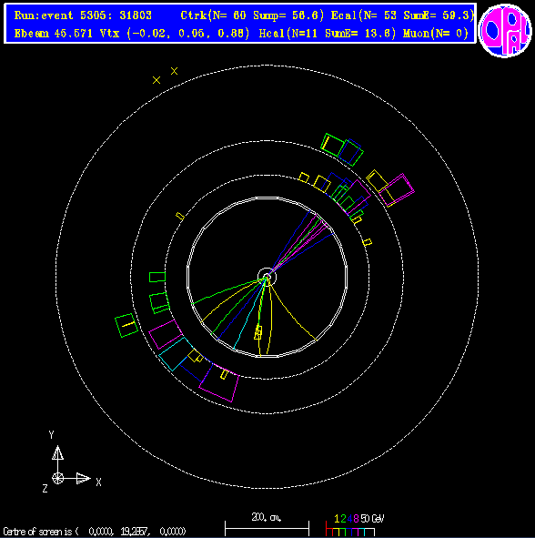Select the interaction vertex circle at center

(x=267, y=278)
